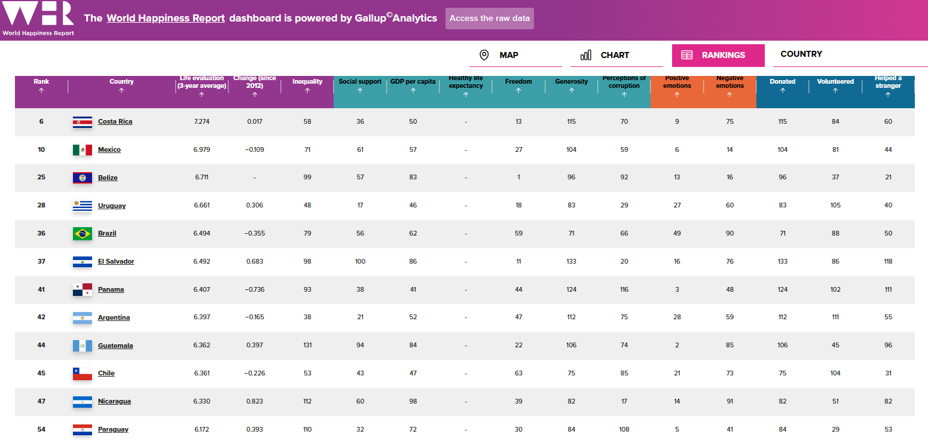Click the World Happiness Report logo
The width and height of the screenshot is (928, 440).
tap(38, 18)
